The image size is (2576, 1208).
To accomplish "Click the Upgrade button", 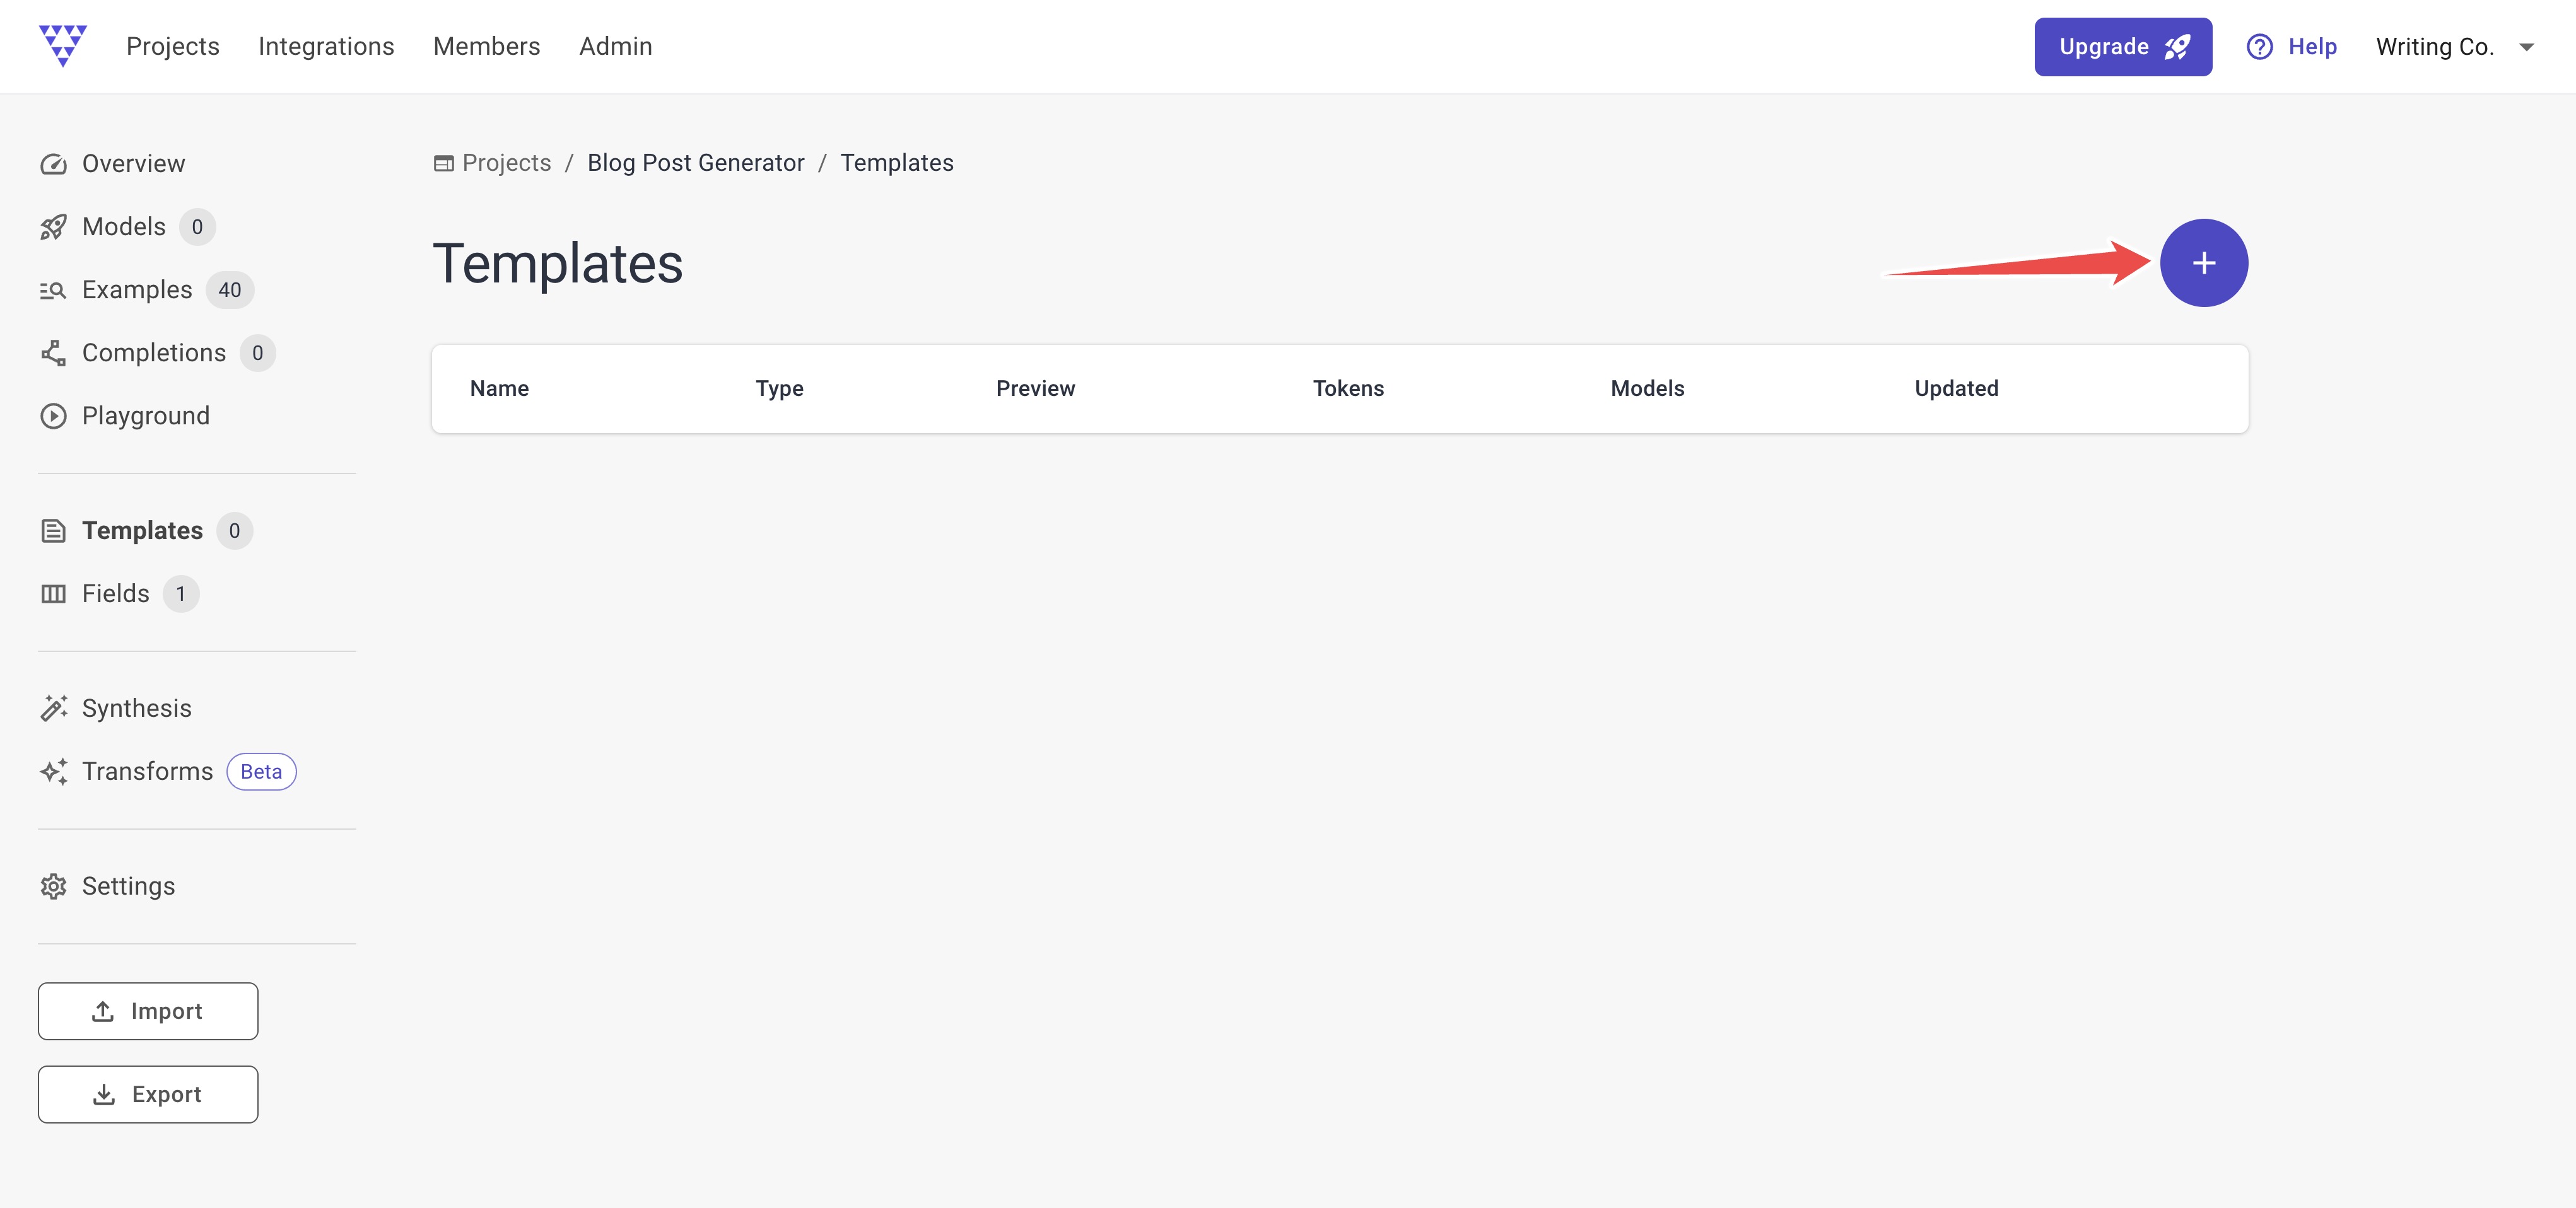I will click(2122, 47).
